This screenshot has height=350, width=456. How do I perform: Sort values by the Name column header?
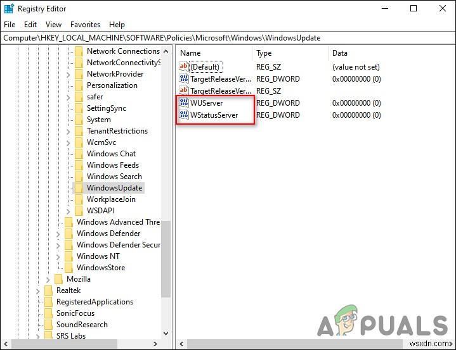pos(214,53)
